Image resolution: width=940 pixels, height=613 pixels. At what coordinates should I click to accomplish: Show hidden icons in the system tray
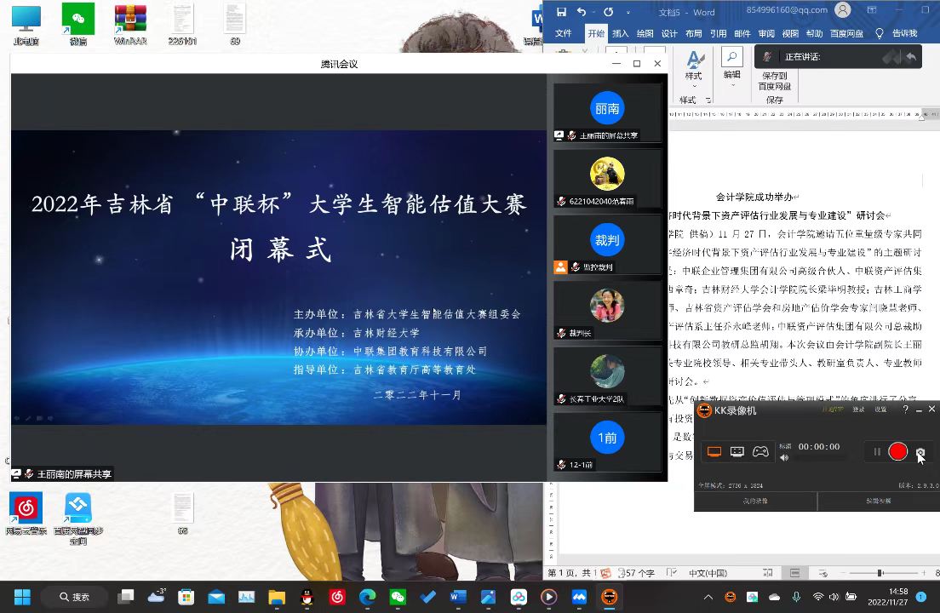[708, 597]
